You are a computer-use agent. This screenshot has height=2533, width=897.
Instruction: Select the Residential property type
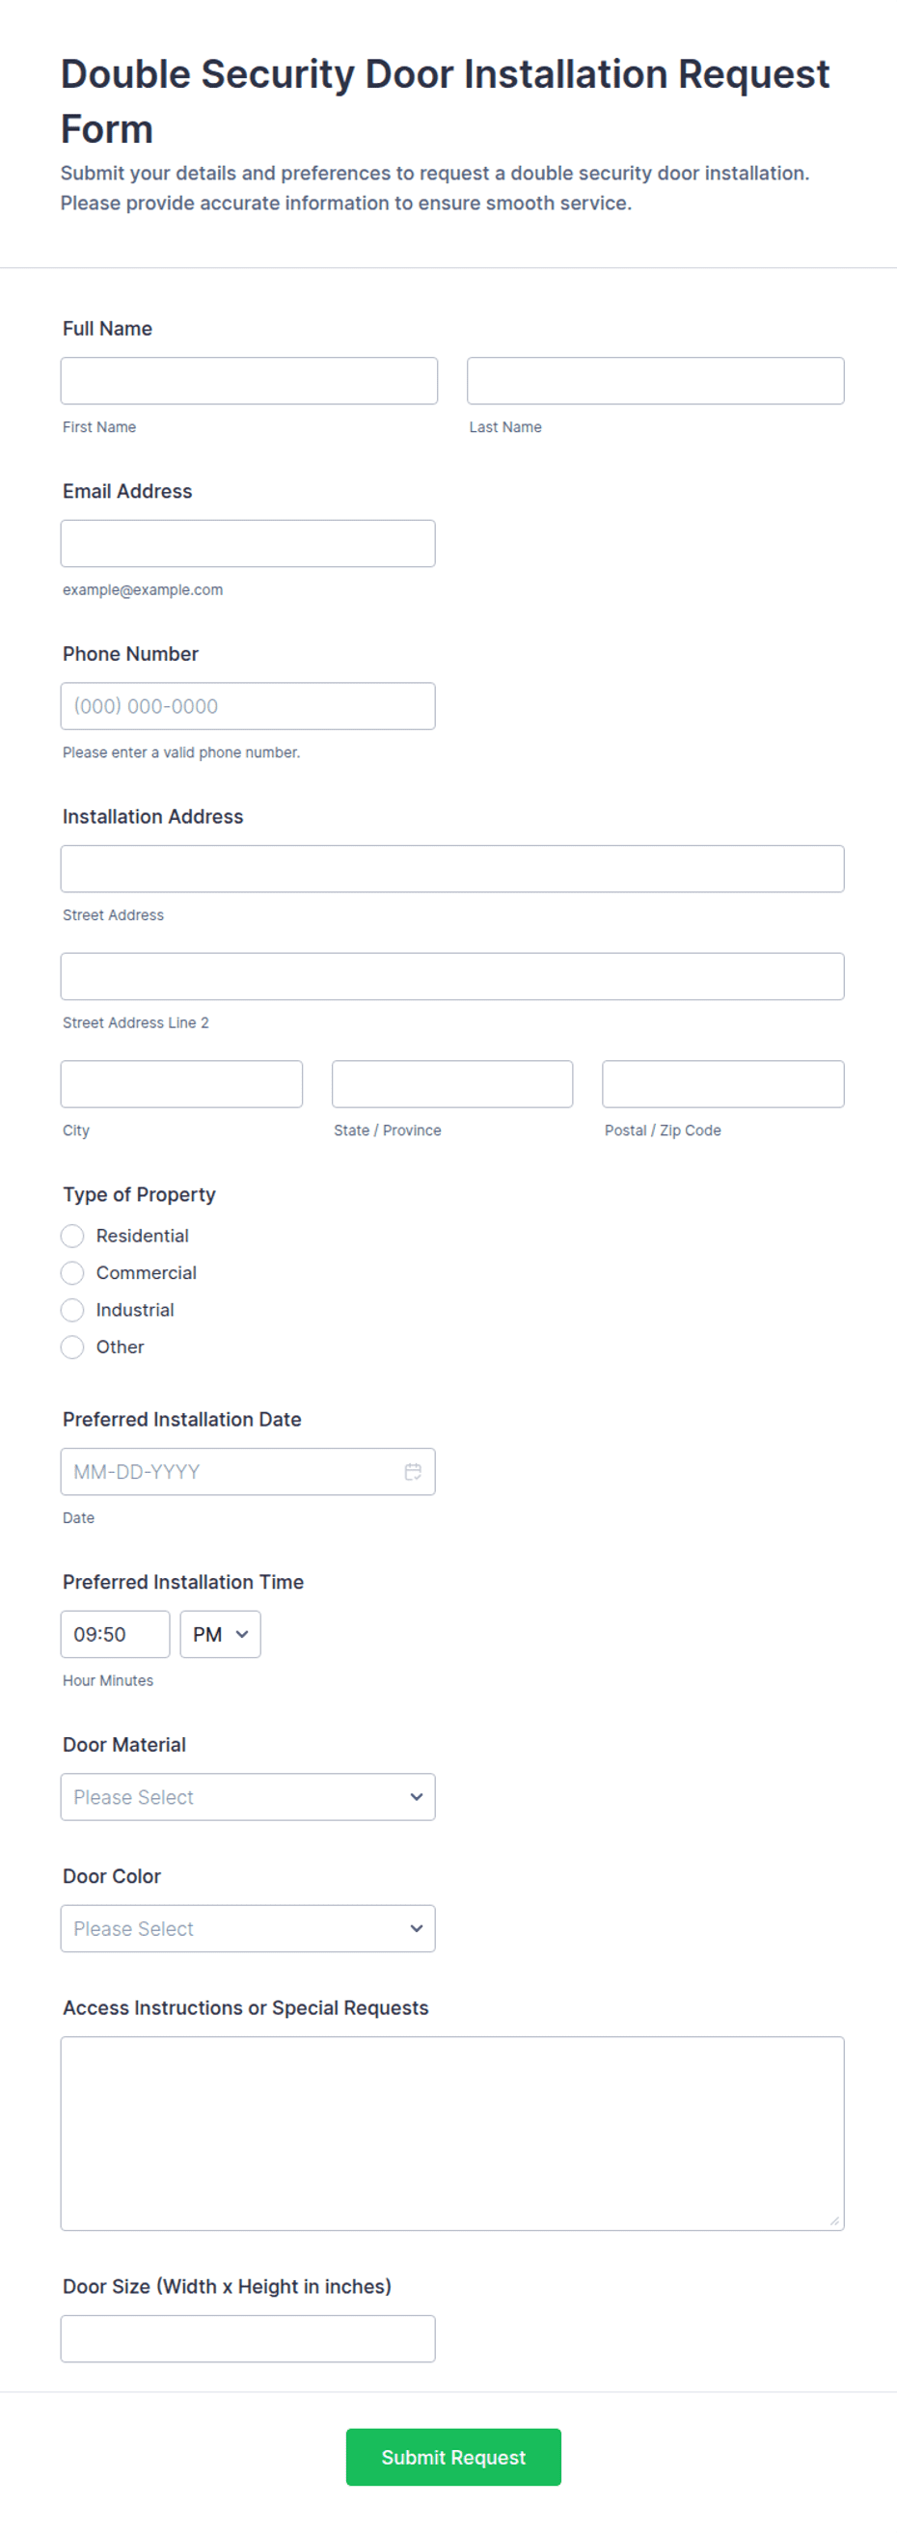(x=72, y=1235)
